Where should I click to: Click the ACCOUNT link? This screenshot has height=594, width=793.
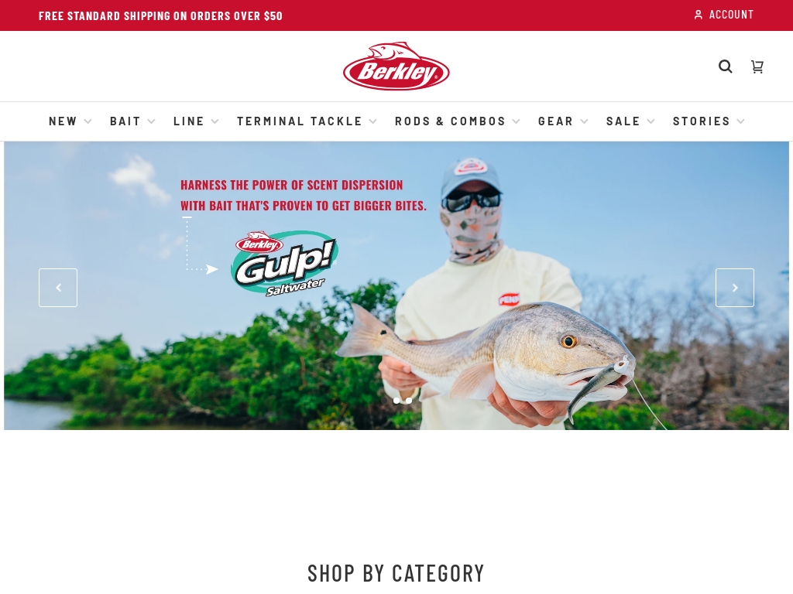(731, 15)
